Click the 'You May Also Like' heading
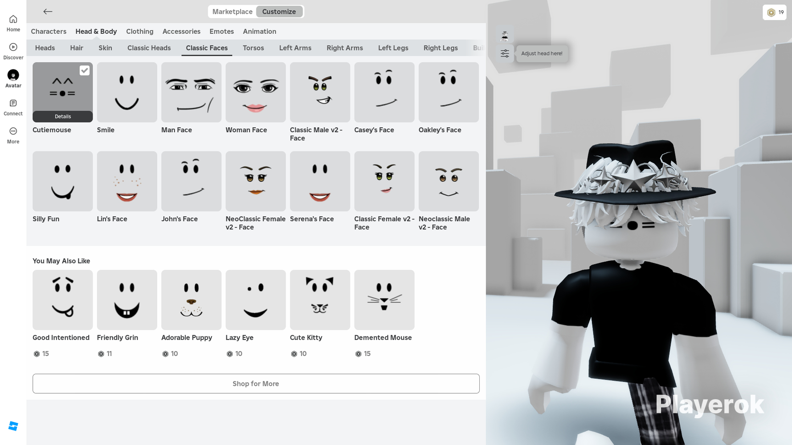 (61, 261)
